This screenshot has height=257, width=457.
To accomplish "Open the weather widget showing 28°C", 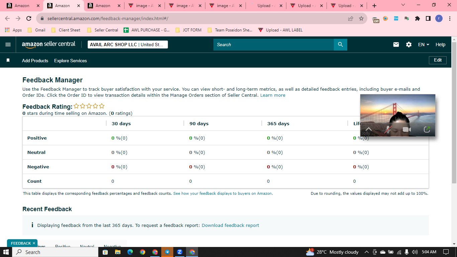I will coord(332,252).
